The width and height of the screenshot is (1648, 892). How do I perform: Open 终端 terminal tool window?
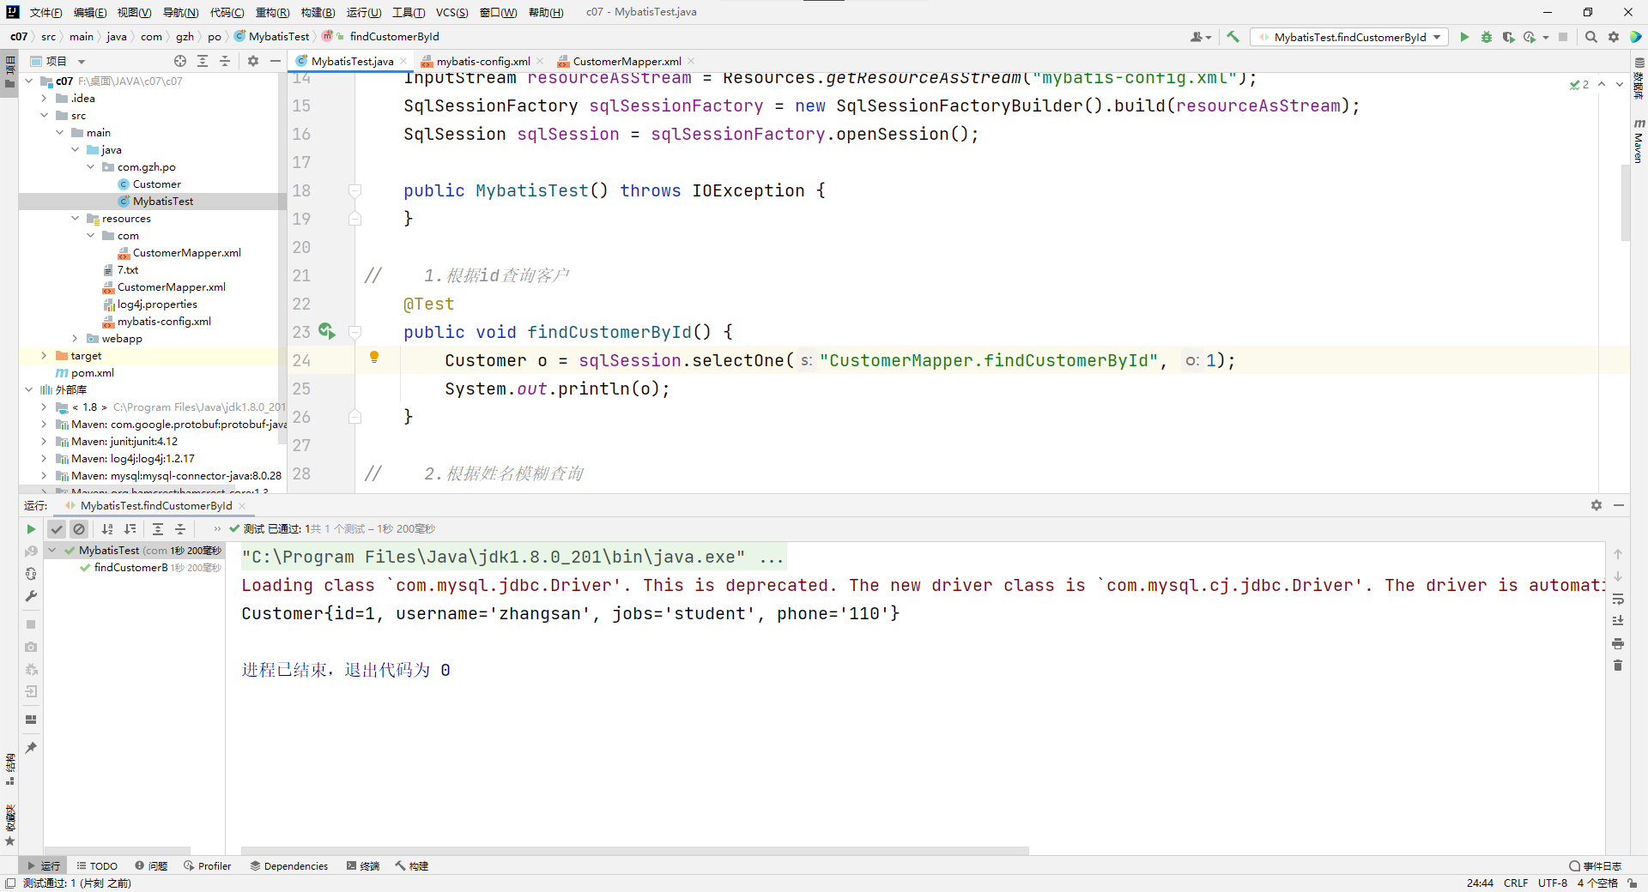pyautogui.click(x=363, y=865)
